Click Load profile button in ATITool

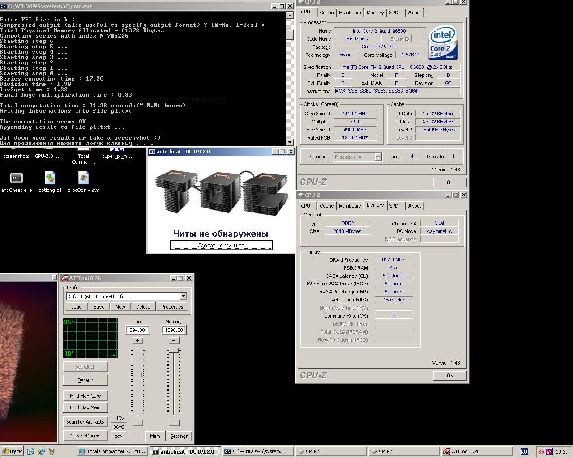tap(77, 307)
